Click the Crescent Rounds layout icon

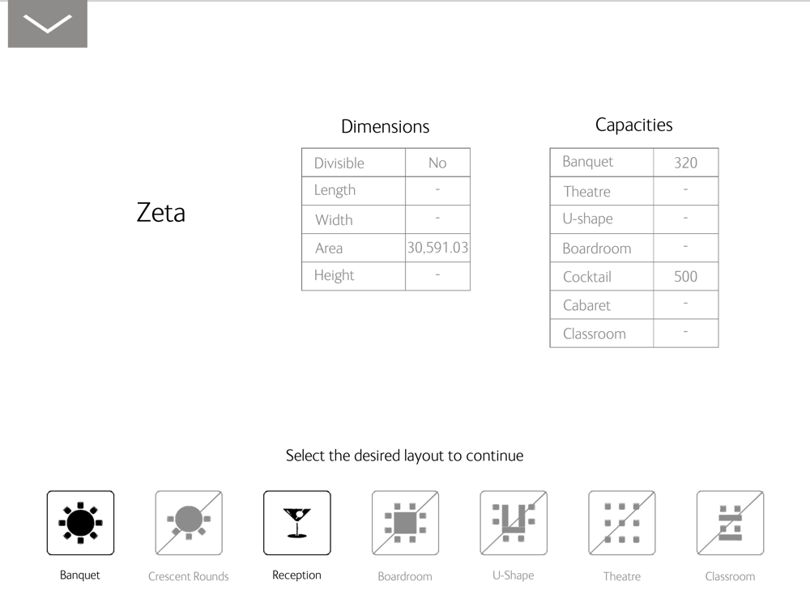click(189, 523)
